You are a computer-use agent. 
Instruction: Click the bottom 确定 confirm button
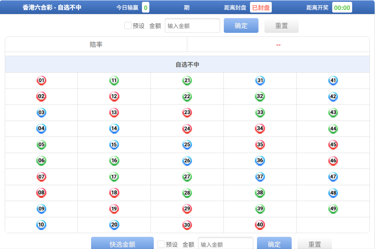coord(274,244)
